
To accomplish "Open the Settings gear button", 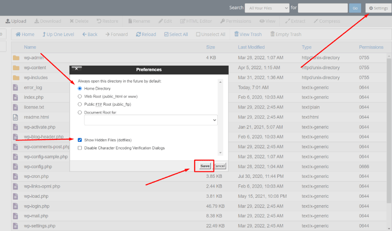I will [378, 8].
